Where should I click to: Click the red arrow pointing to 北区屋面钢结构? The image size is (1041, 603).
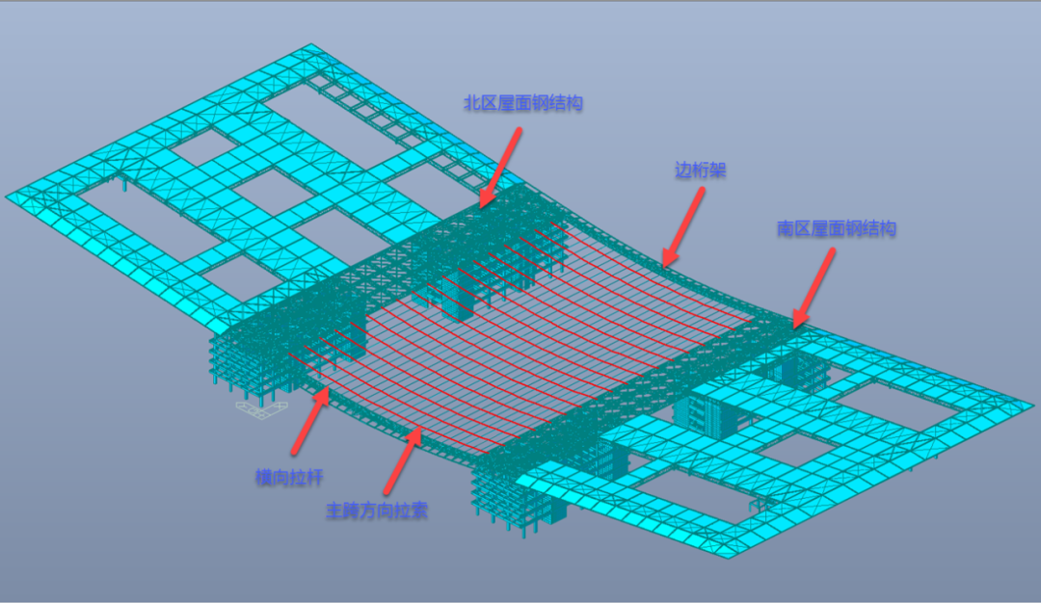click(x=501, y=166)
